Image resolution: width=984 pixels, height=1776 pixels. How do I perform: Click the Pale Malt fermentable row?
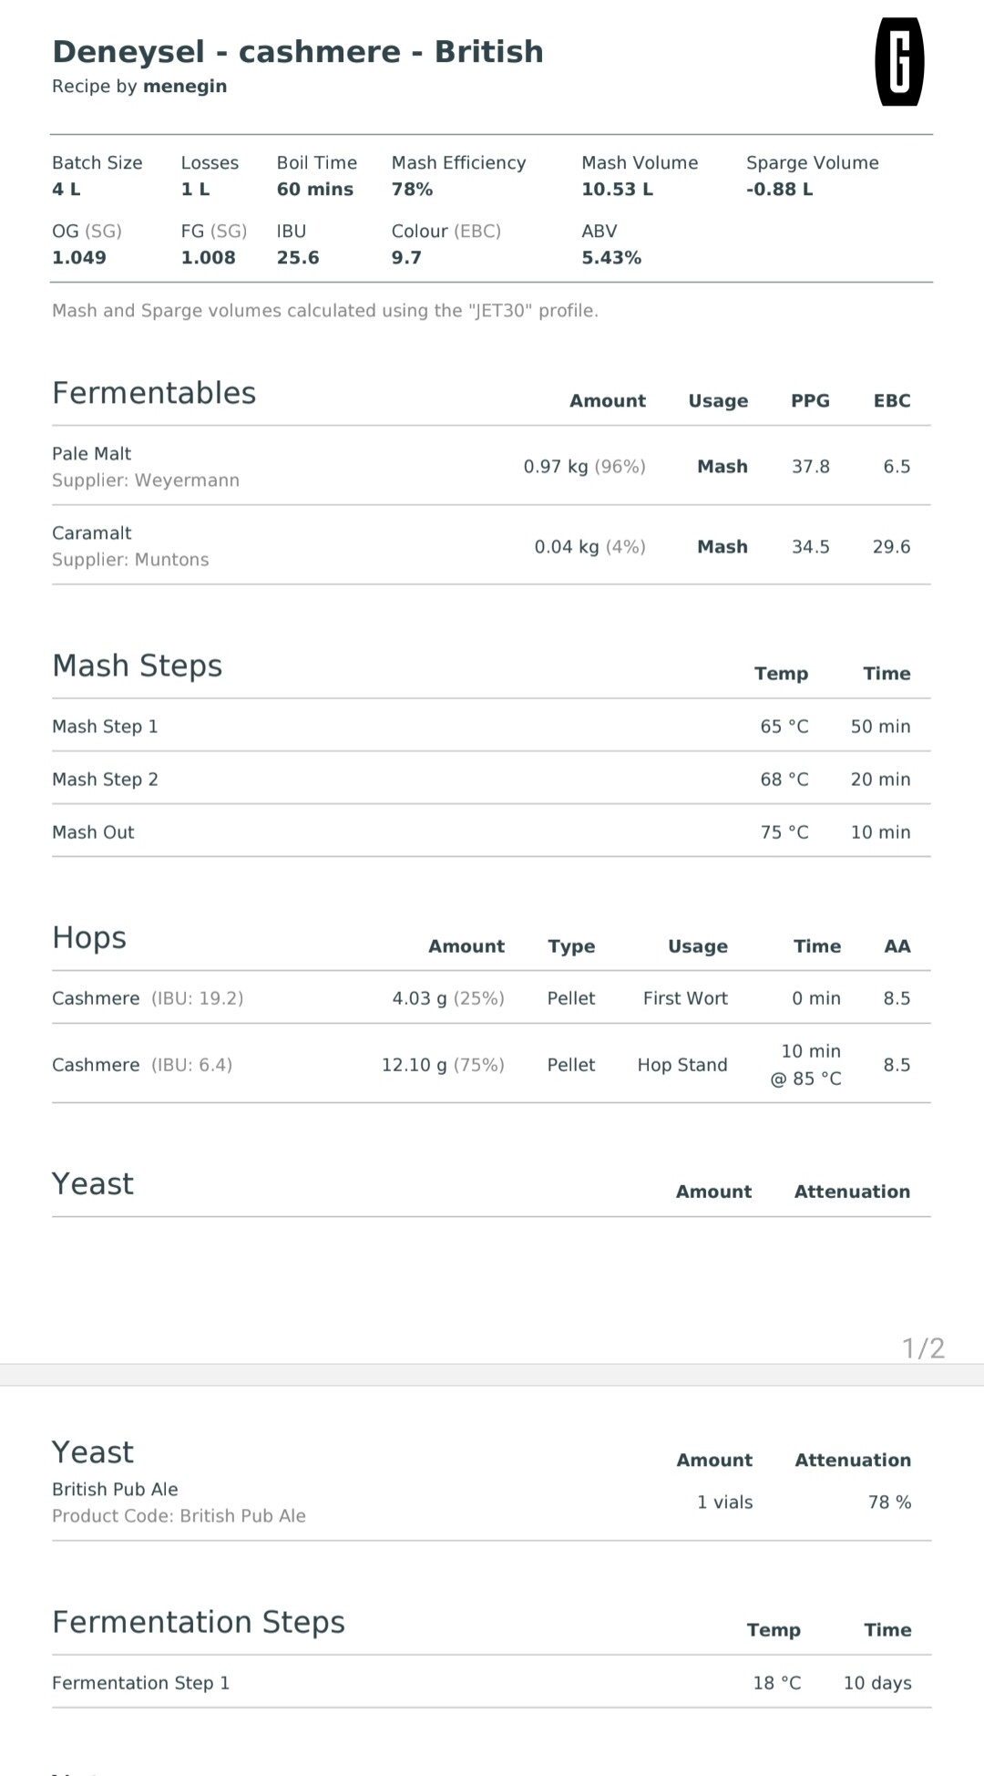pos(491,466)
